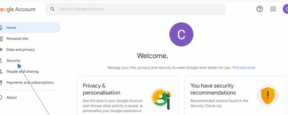This screenshot has height=115, width=288.
Task: Open the Google apps grid icon
Action: click(273, 9)
